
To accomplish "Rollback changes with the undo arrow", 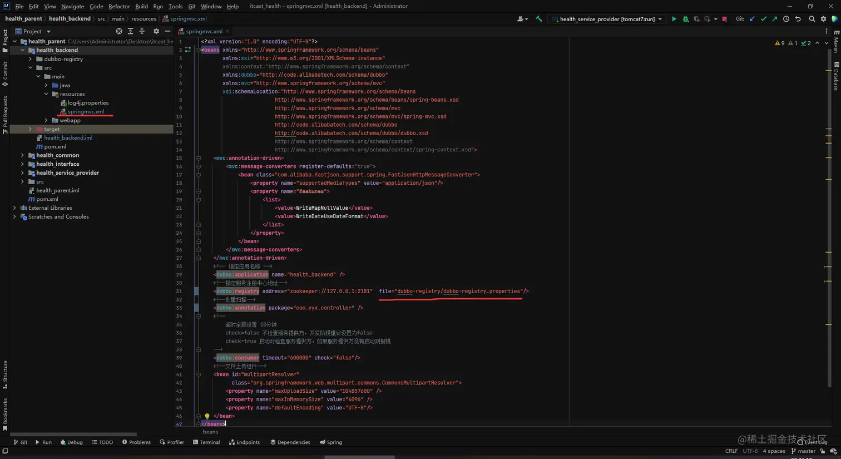I will tap(798, 19).
